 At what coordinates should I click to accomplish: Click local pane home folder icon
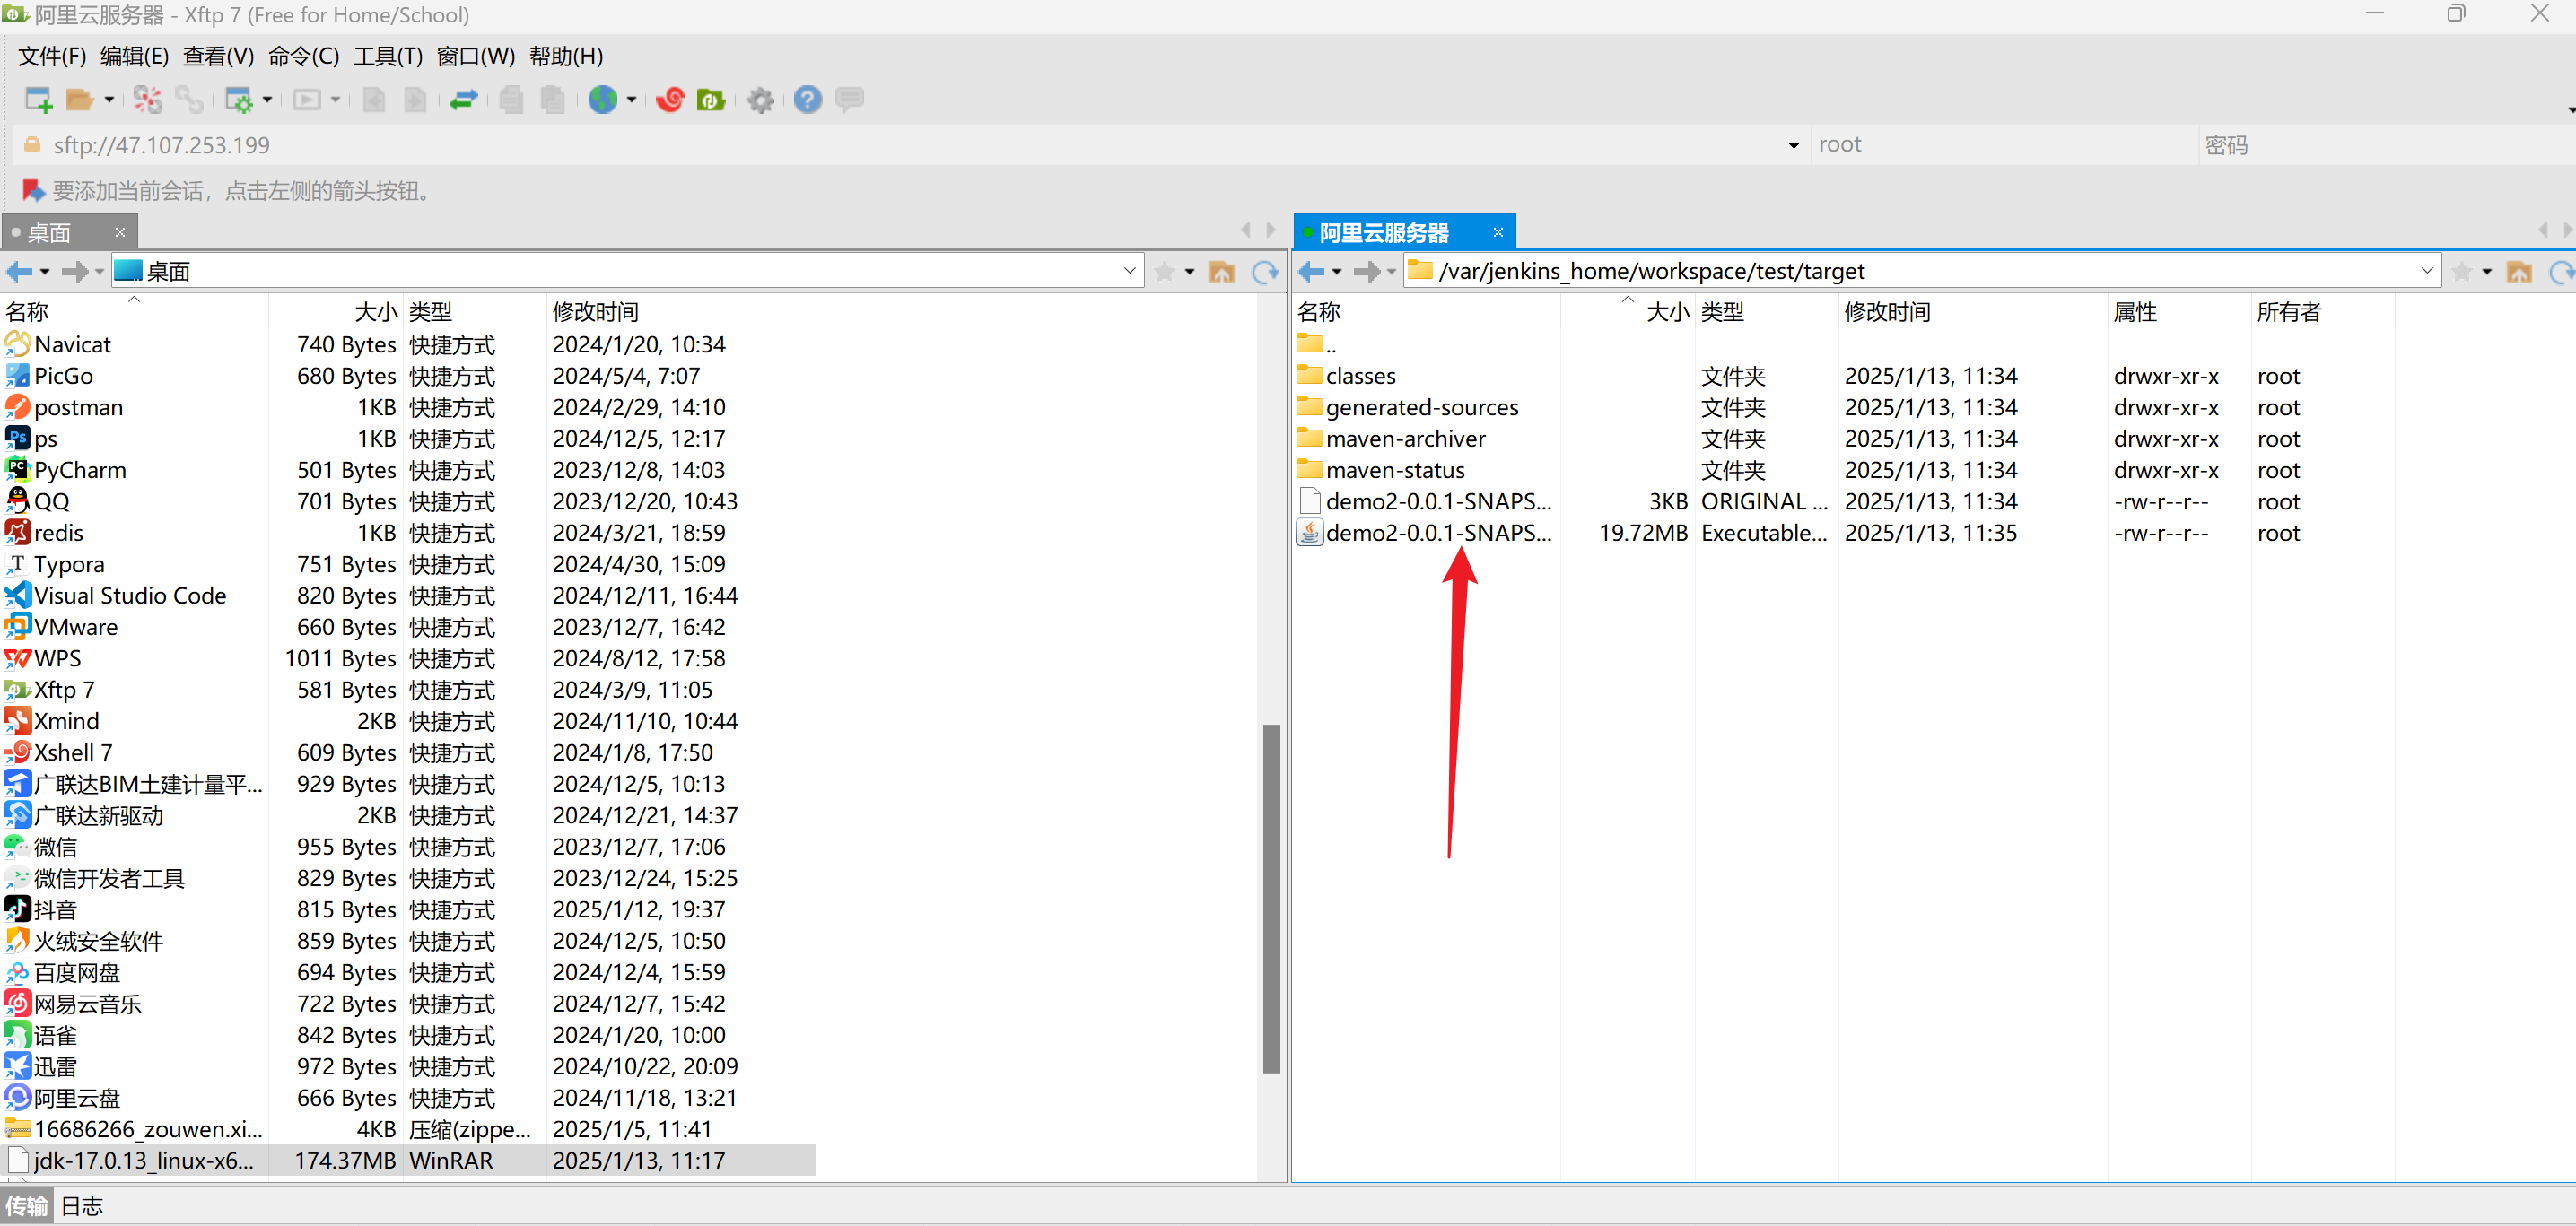click(1222, 271)
